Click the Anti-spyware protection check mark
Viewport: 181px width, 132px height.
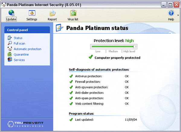coord(71,87)
